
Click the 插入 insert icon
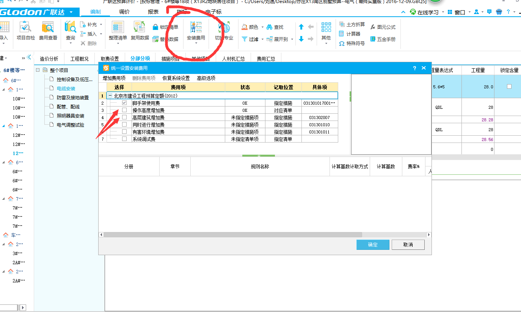83,34
